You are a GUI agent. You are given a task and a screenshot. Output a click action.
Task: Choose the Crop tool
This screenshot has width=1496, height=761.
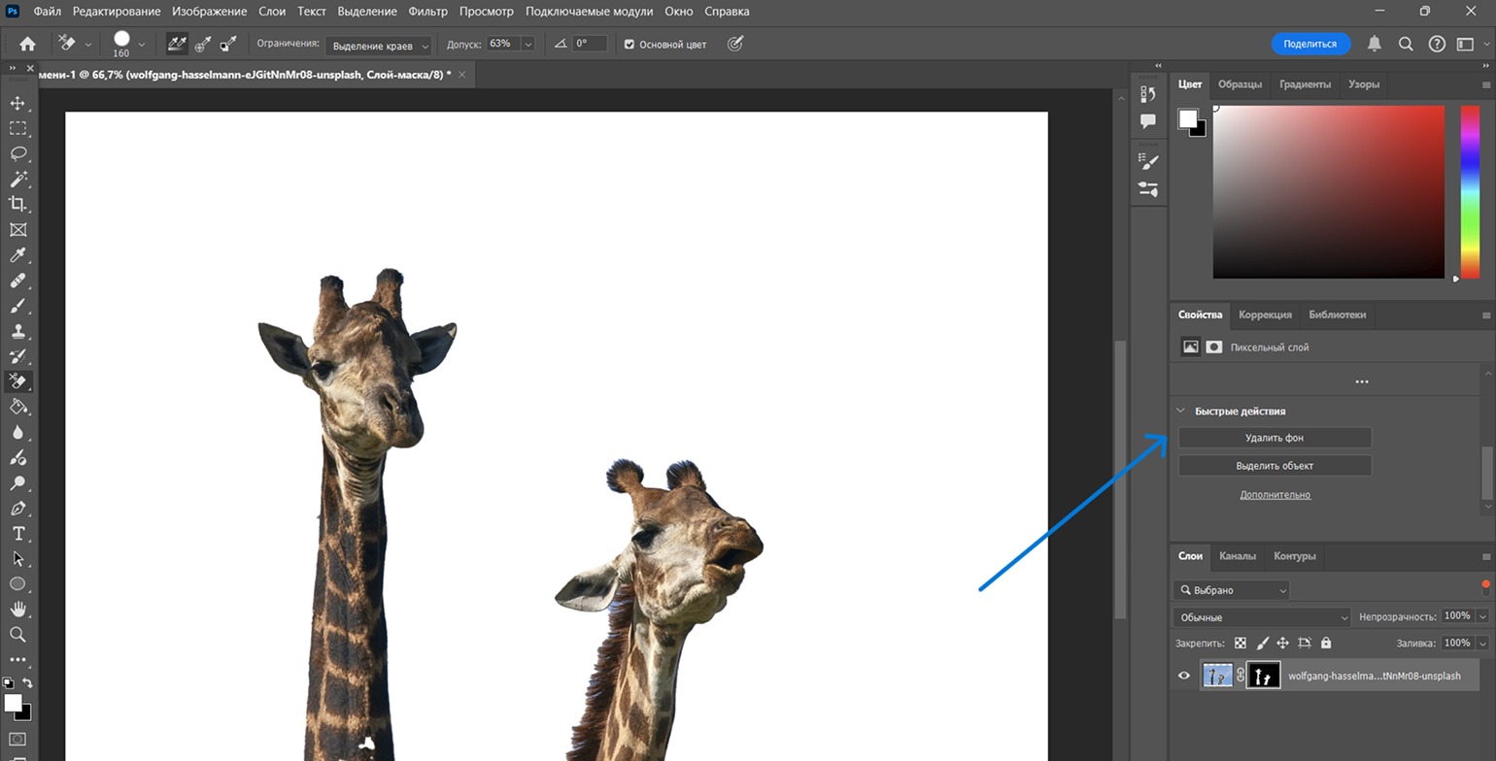pyautogui.click(x=17, y=204)
